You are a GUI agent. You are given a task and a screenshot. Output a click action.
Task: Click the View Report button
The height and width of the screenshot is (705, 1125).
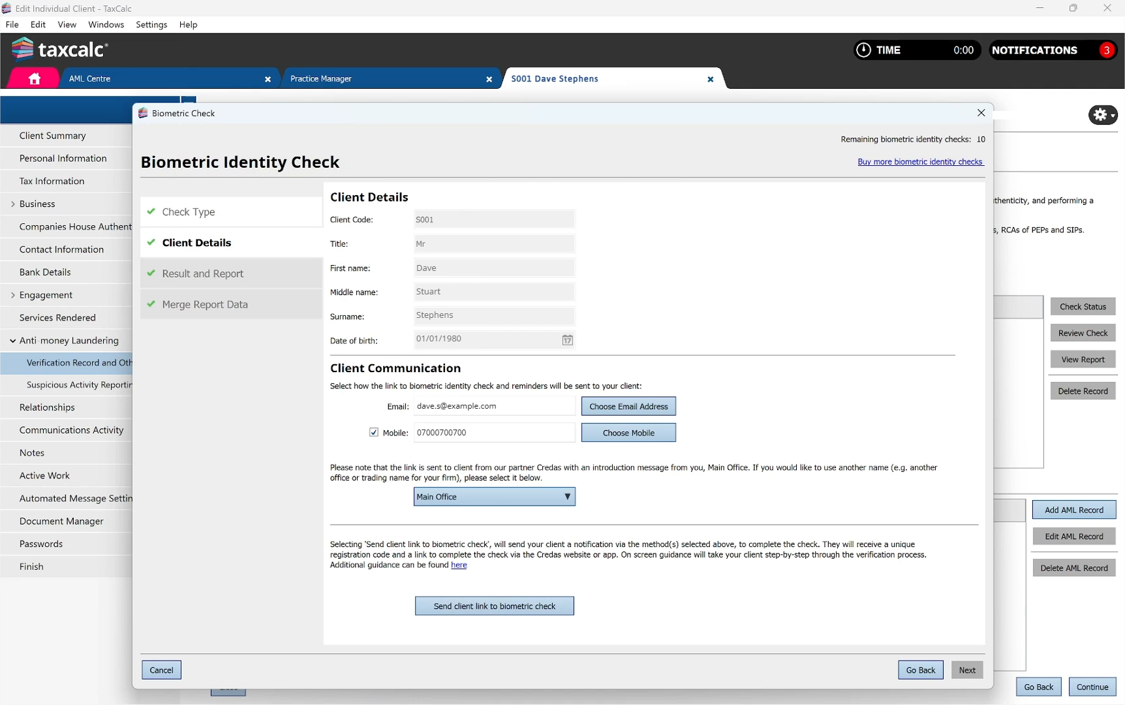click(x=1083, y=360)
